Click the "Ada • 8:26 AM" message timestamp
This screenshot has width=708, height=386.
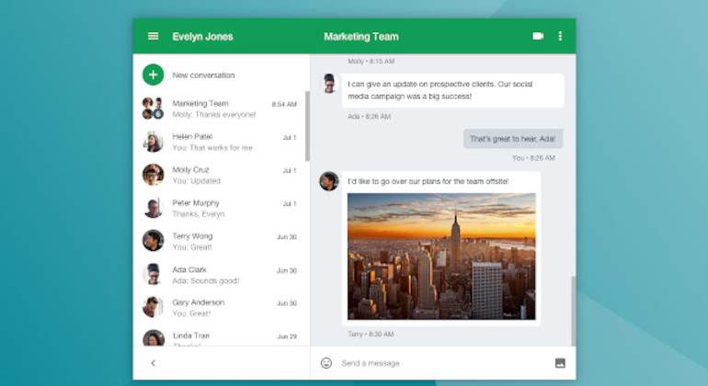click(370, 117)
